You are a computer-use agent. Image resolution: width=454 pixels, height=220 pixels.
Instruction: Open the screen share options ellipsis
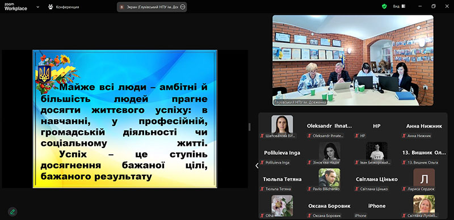coord(182,7)
